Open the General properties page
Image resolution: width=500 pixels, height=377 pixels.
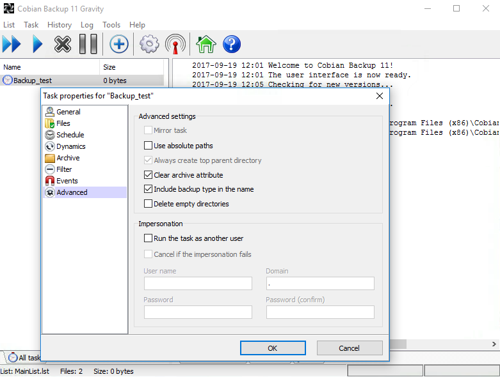pos(69,112)
